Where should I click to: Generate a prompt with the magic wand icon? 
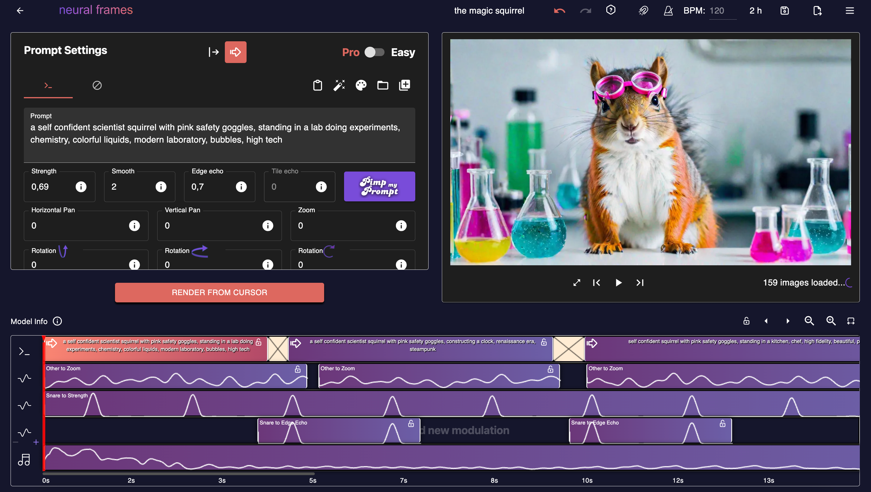(x=339, y=85)
